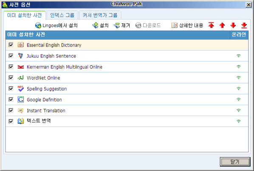Click 텍스트 번역 row icon
This screenshot has height=171, width=254.
[x=20, y=121]
